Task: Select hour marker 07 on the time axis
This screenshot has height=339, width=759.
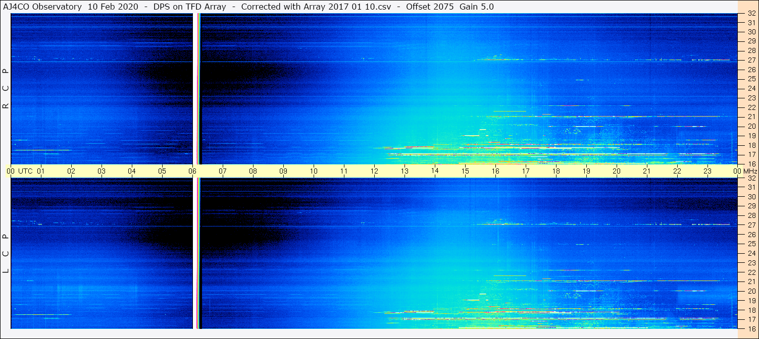Action: (x=223, y=171)
